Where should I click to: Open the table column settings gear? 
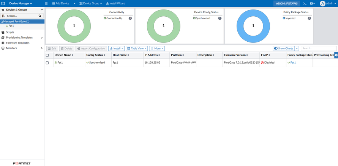336,55
